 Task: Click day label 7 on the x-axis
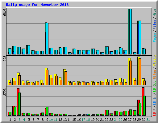tap(38, 120)
